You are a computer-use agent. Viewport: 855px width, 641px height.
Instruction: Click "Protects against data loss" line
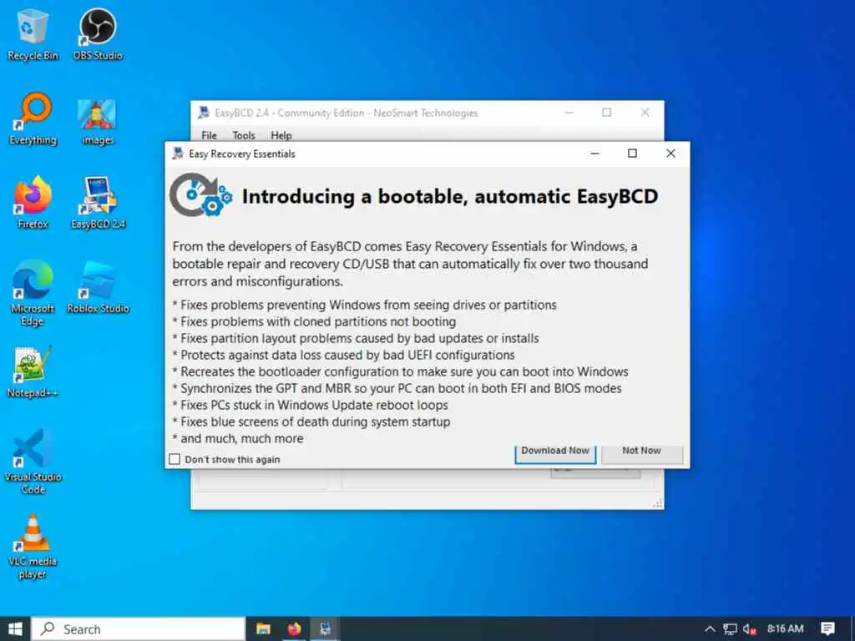click(343, 356)
